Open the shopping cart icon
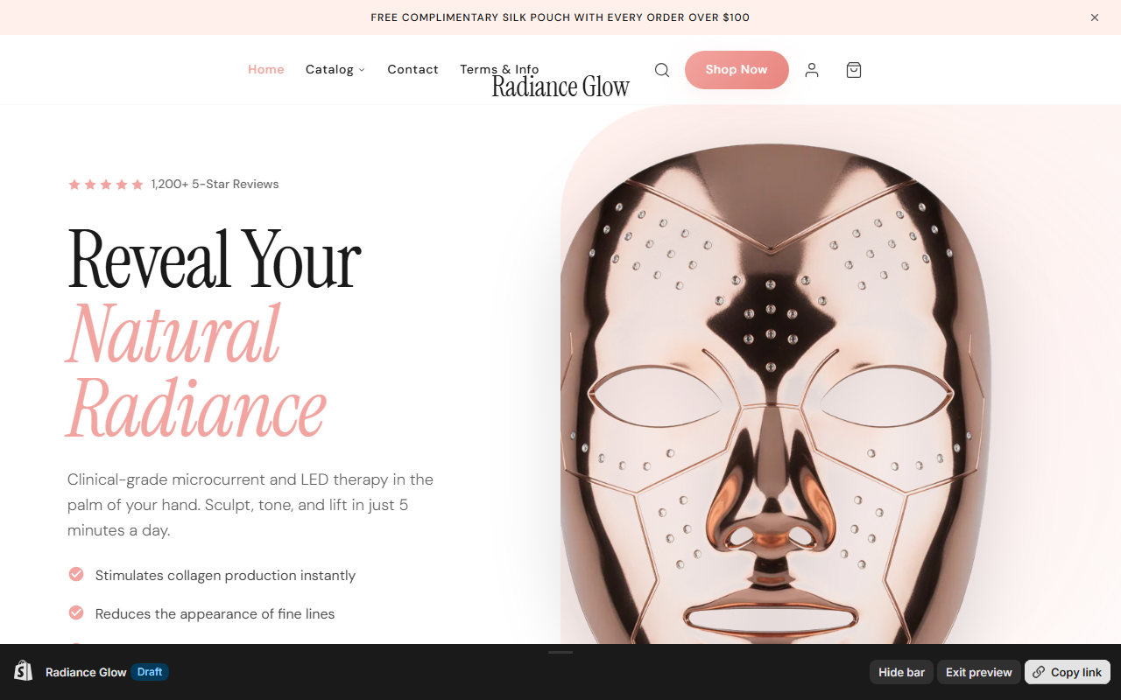 tap(854, 70)
